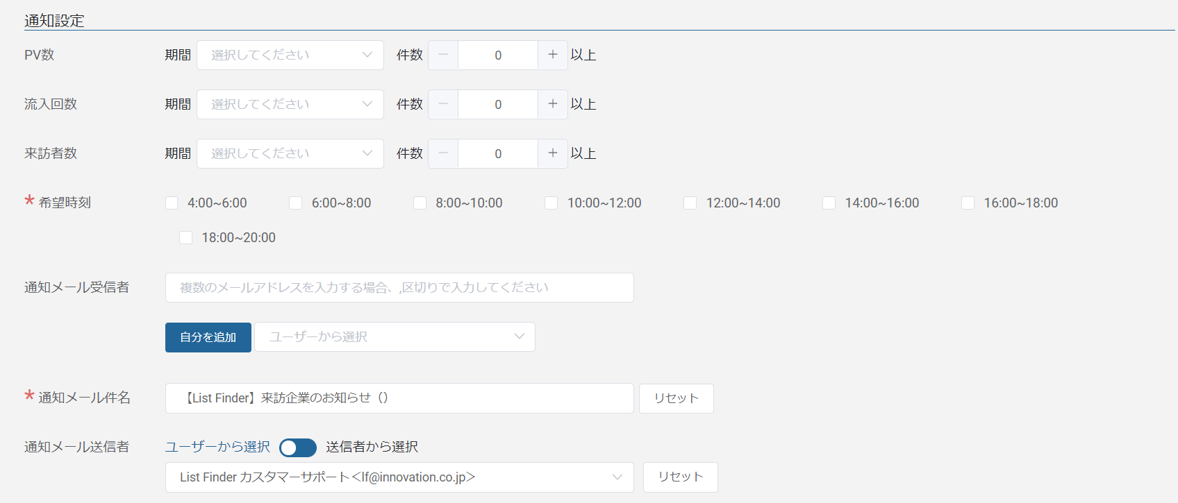Focus the 通知メール受信者 email input field
This screenshot has height=503, width=1178.
point(399,288)
